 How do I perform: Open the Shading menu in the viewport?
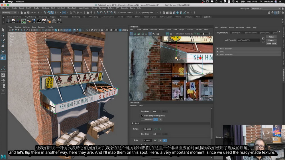[17, 27]
